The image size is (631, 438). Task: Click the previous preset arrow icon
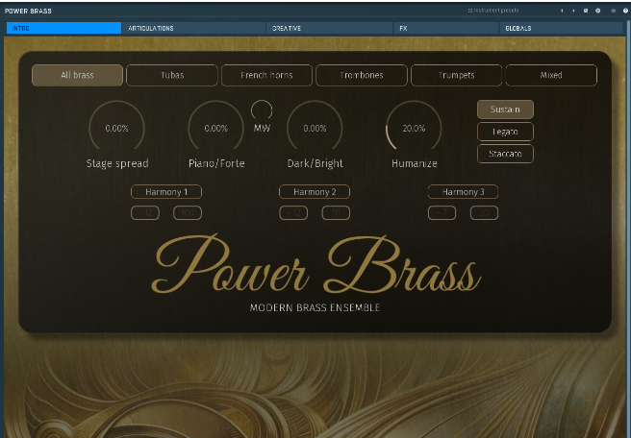pos(562,11)
